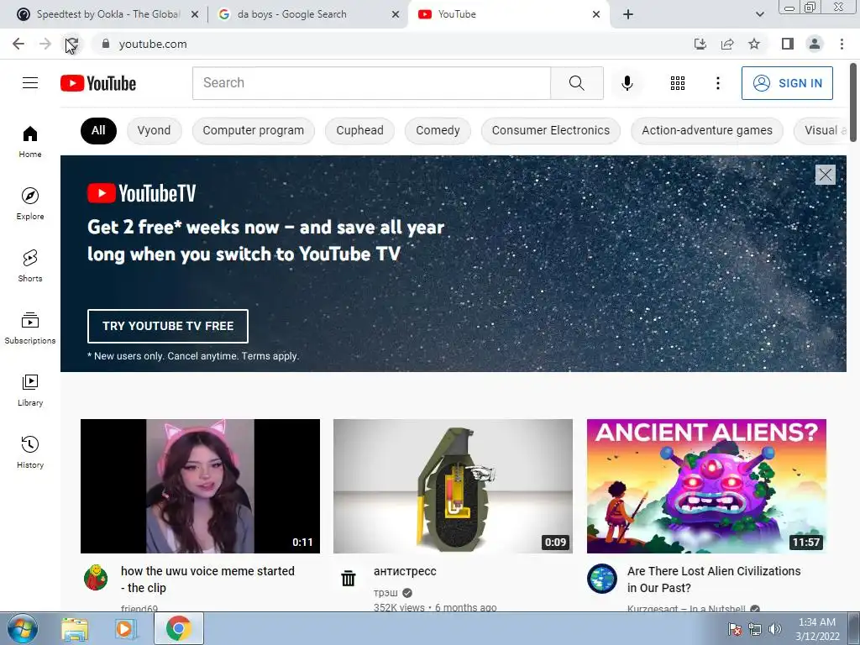Close the da boys Google Search tab

[396, 14]
